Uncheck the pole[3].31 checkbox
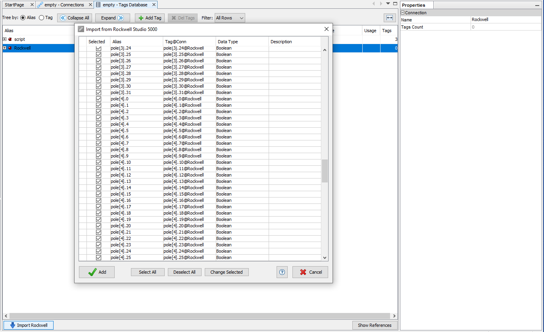This screenshot has height=332, width=544. click(x=99, y=92)
